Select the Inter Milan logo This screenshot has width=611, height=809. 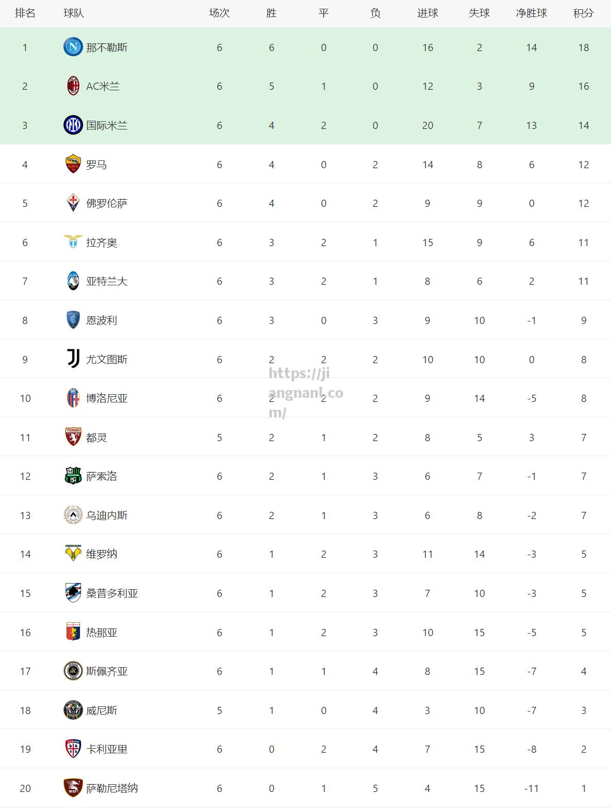(x=73, y=125)
